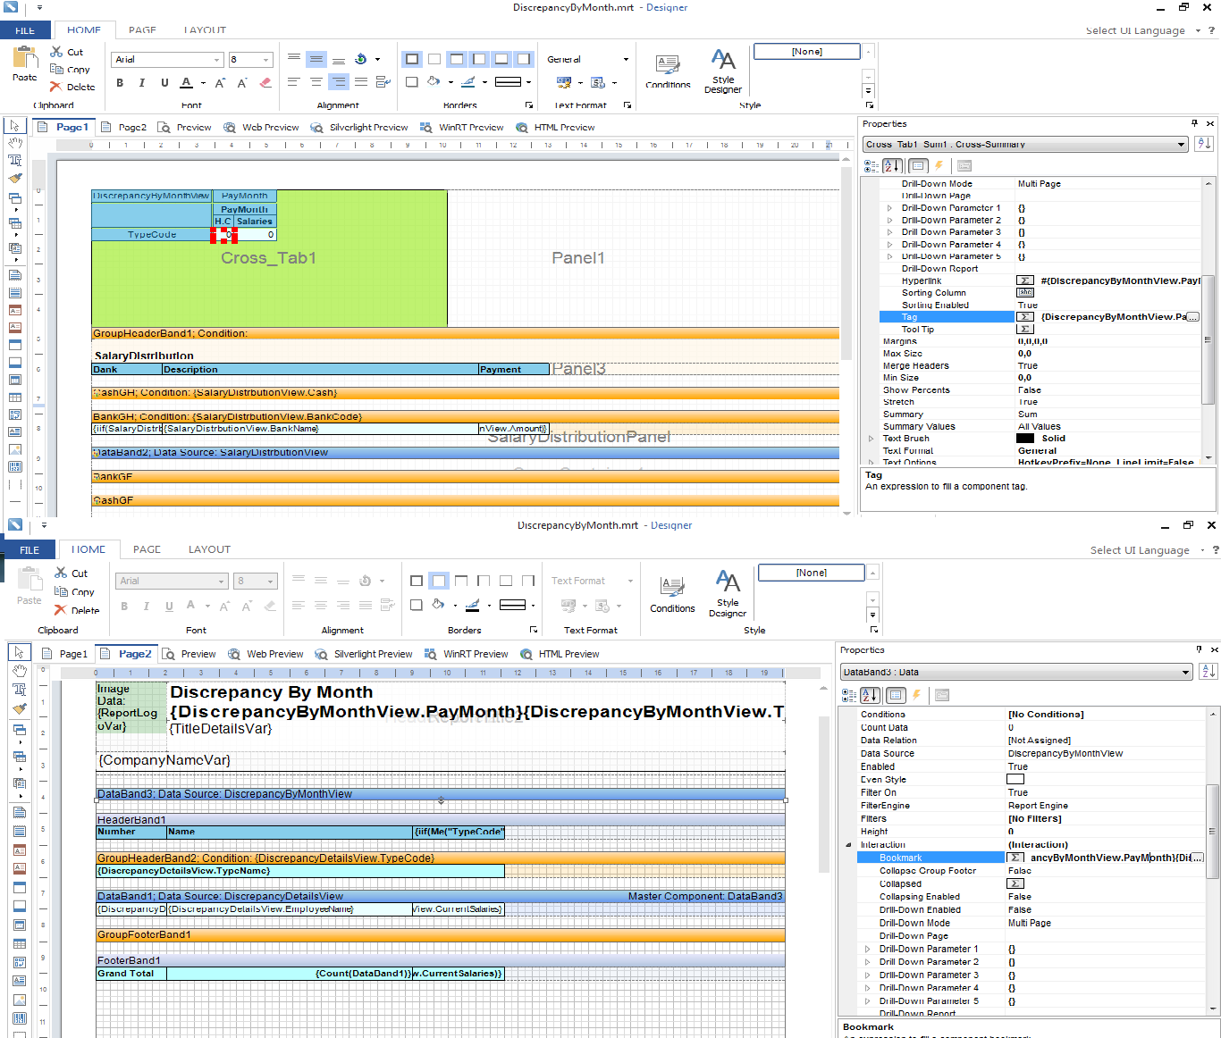Screen dimensions: 1221x1038
Task: Click the Even Style white swatch
Action: (x=1015, y=780)
